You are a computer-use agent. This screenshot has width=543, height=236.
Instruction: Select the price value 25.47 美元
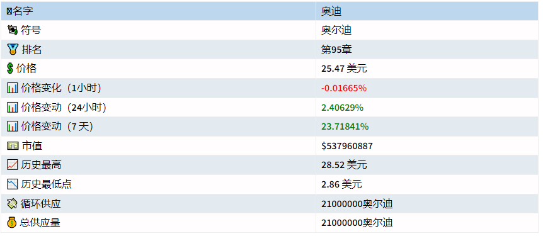click(344, 69)
